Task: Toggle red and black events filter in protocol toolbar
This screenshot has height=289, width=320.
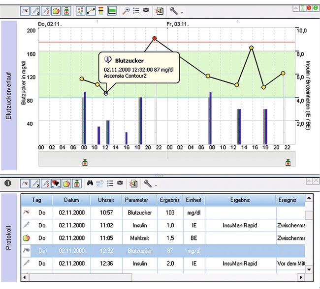Action: (x=56, y=184)
